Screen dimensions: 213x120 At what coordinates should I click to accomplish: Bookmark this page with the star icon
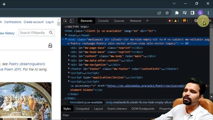pyautogui.click(x=167, y=13)
